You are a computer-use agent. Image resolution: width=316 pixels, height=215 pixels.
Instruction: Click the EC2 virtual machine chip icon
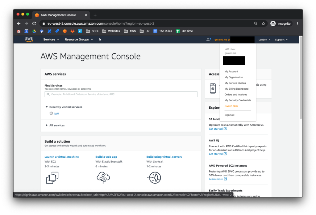[x=52, y=178]
